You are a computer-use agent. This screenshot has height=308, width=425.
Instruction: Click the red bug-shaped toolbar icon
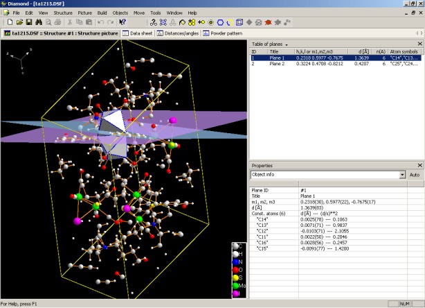point(267,22)
